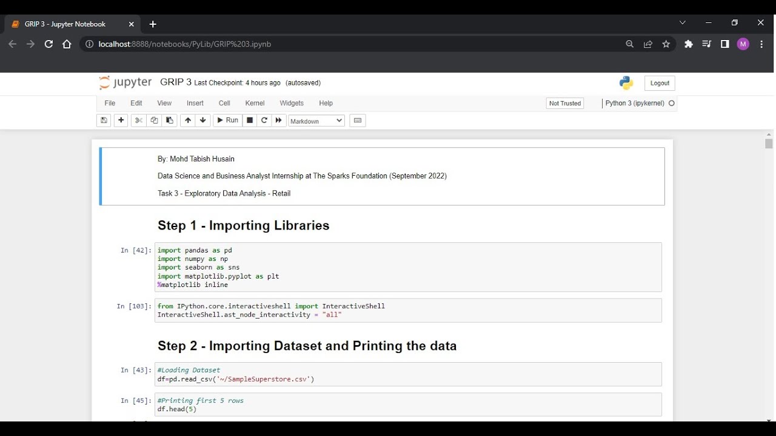Open the Extensions puzzle icon

point(689,44)
